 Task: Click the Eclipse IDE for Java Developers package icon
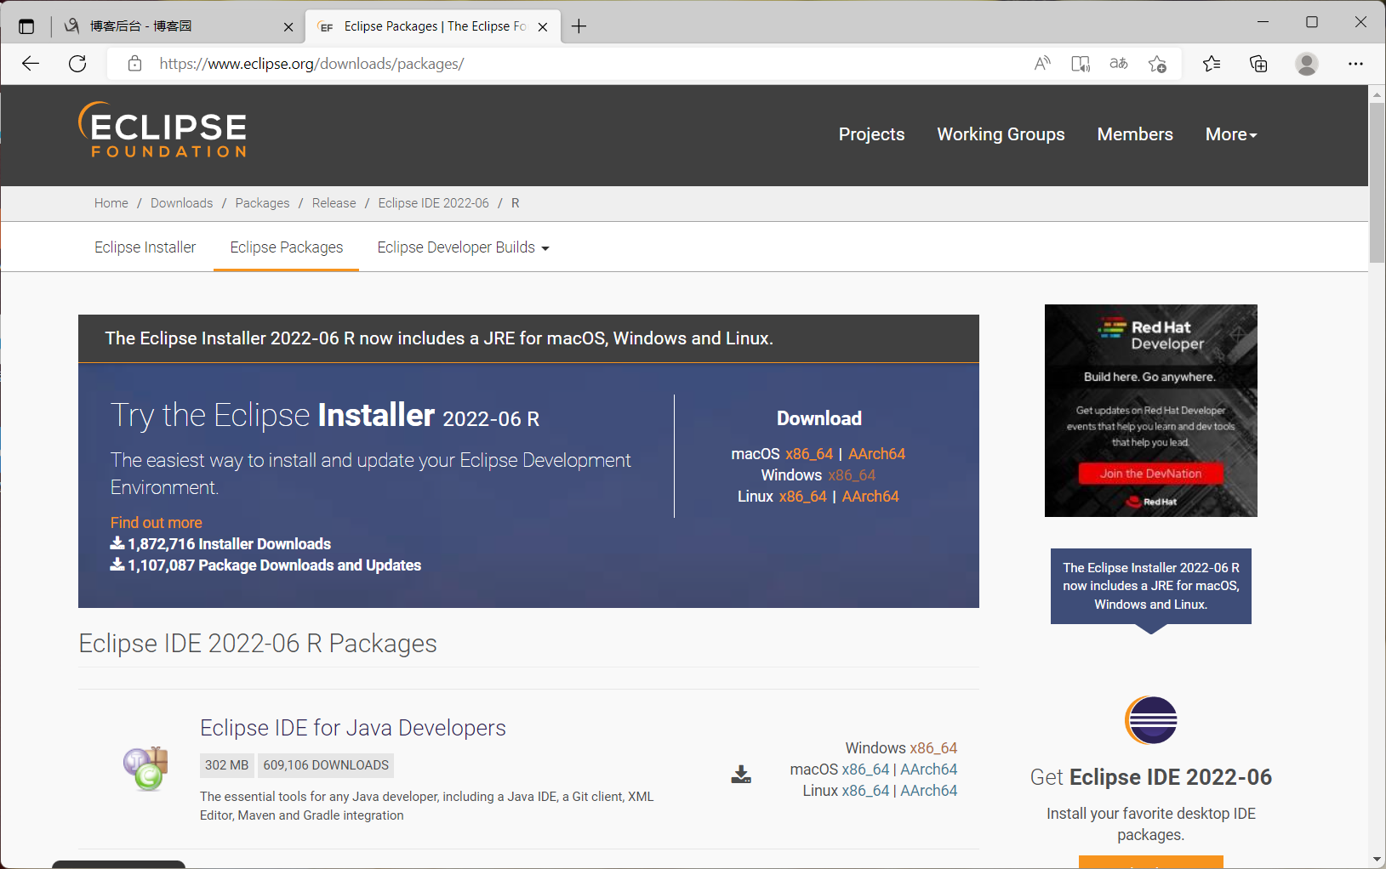[146, 768]
